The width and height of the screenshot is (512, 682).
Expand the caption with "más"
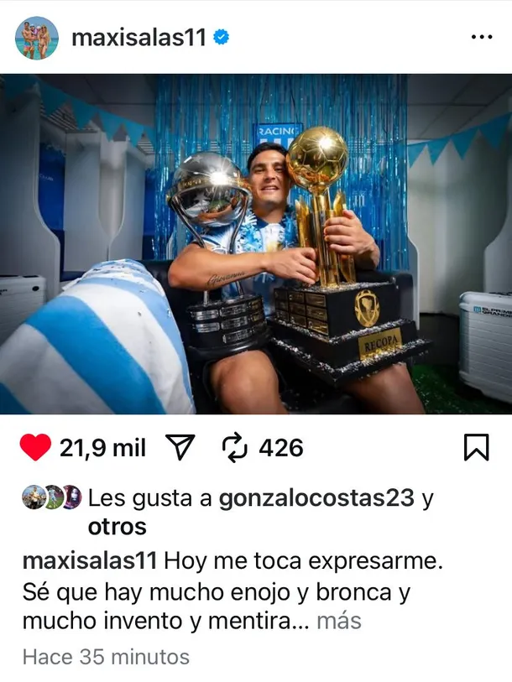tap(339, 621)
